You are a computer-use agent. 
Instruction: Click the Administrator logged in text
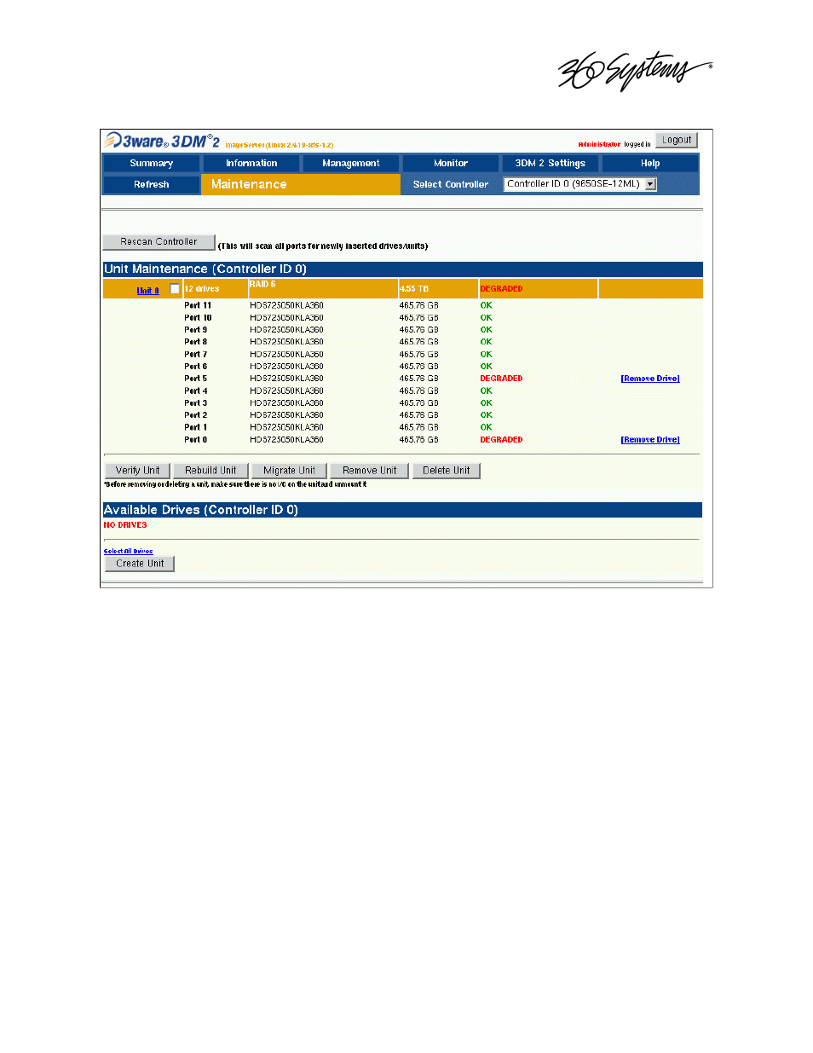[x=614, y=145]
